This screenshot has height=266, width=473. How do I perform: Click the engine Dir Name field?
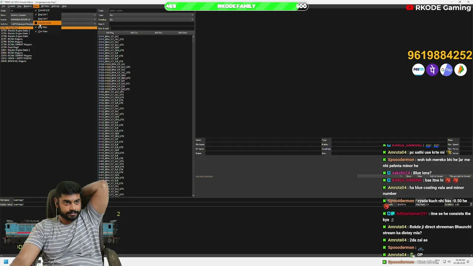(263, 149)
